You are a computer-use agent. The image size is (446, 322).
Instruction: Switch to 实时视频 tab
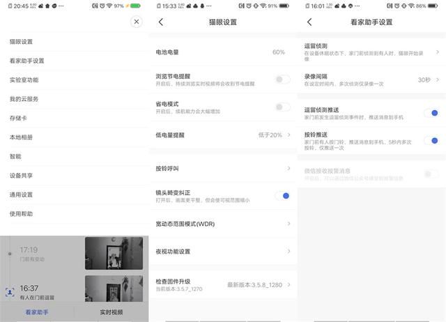point(111,312)
